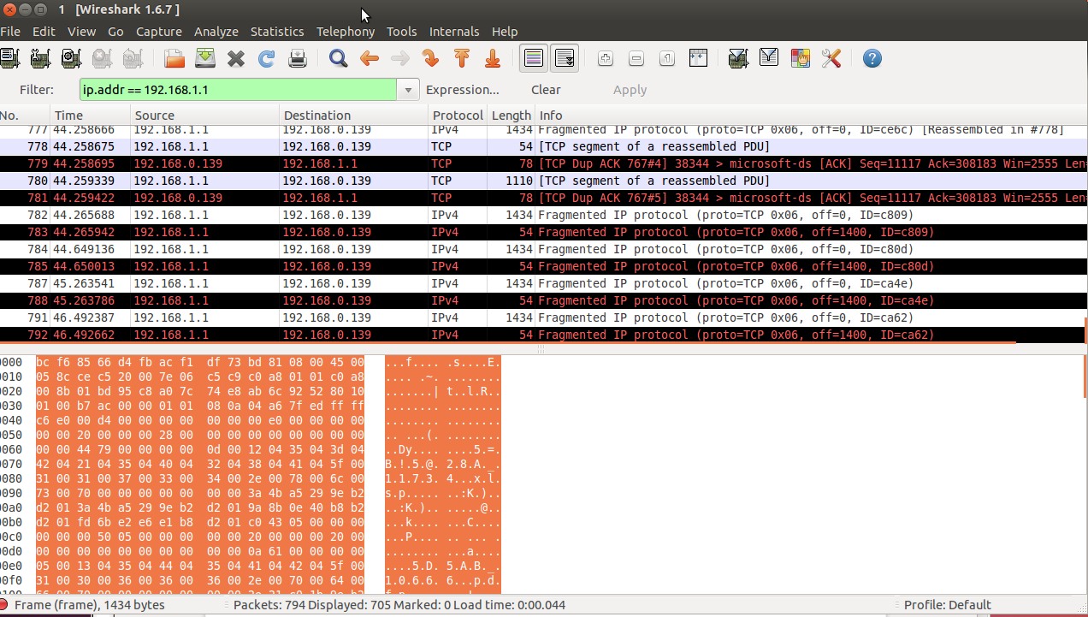Edit display filters funnel icon

point(770,58)
